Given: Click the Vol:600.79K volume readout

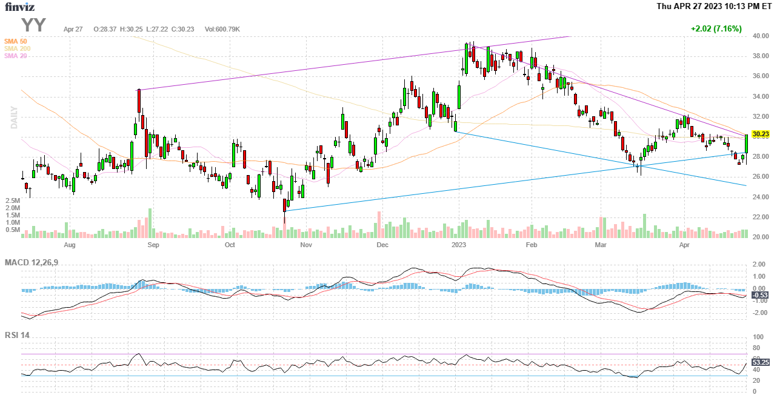Looking at the screenshot, I should (222, 29).
